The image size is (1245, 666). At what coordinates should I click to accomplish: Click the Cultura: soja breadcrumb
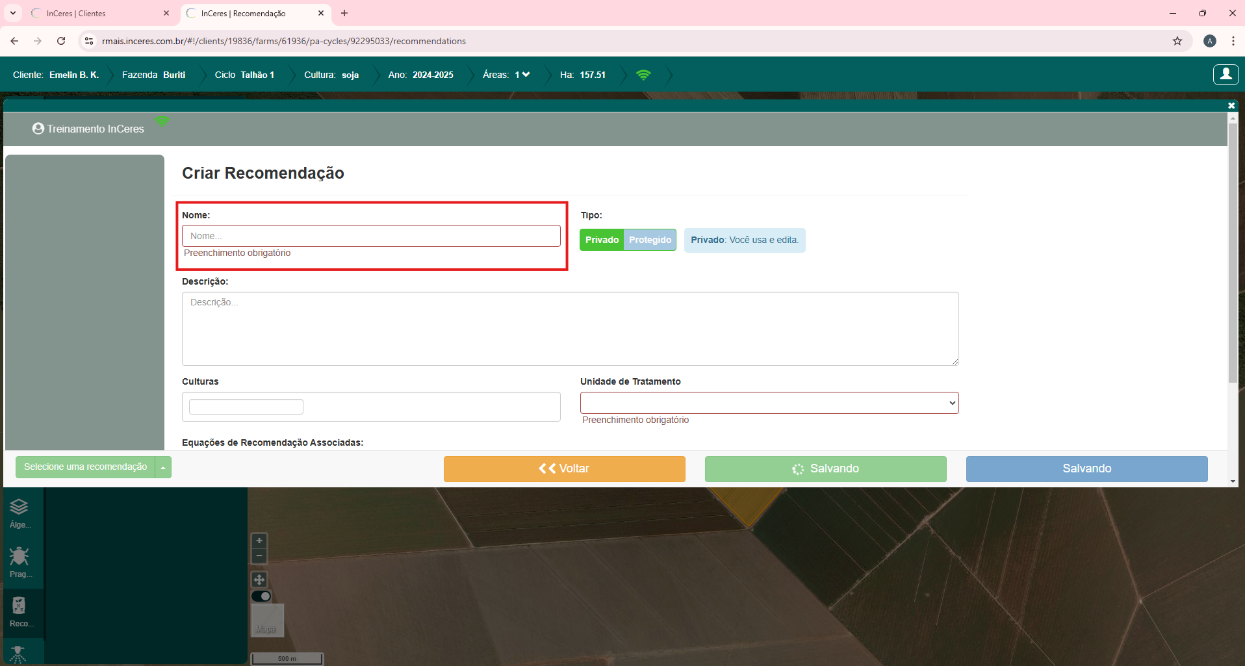tap(331, 75)
